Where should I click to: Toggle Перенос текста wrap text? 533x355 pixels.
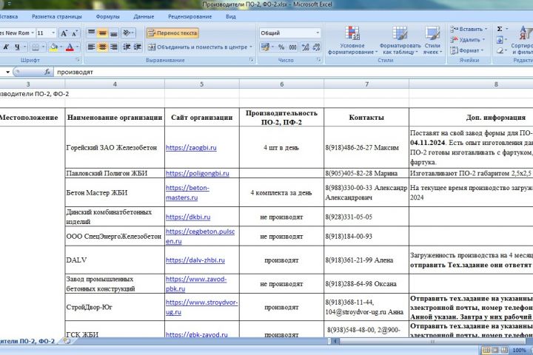172,33
